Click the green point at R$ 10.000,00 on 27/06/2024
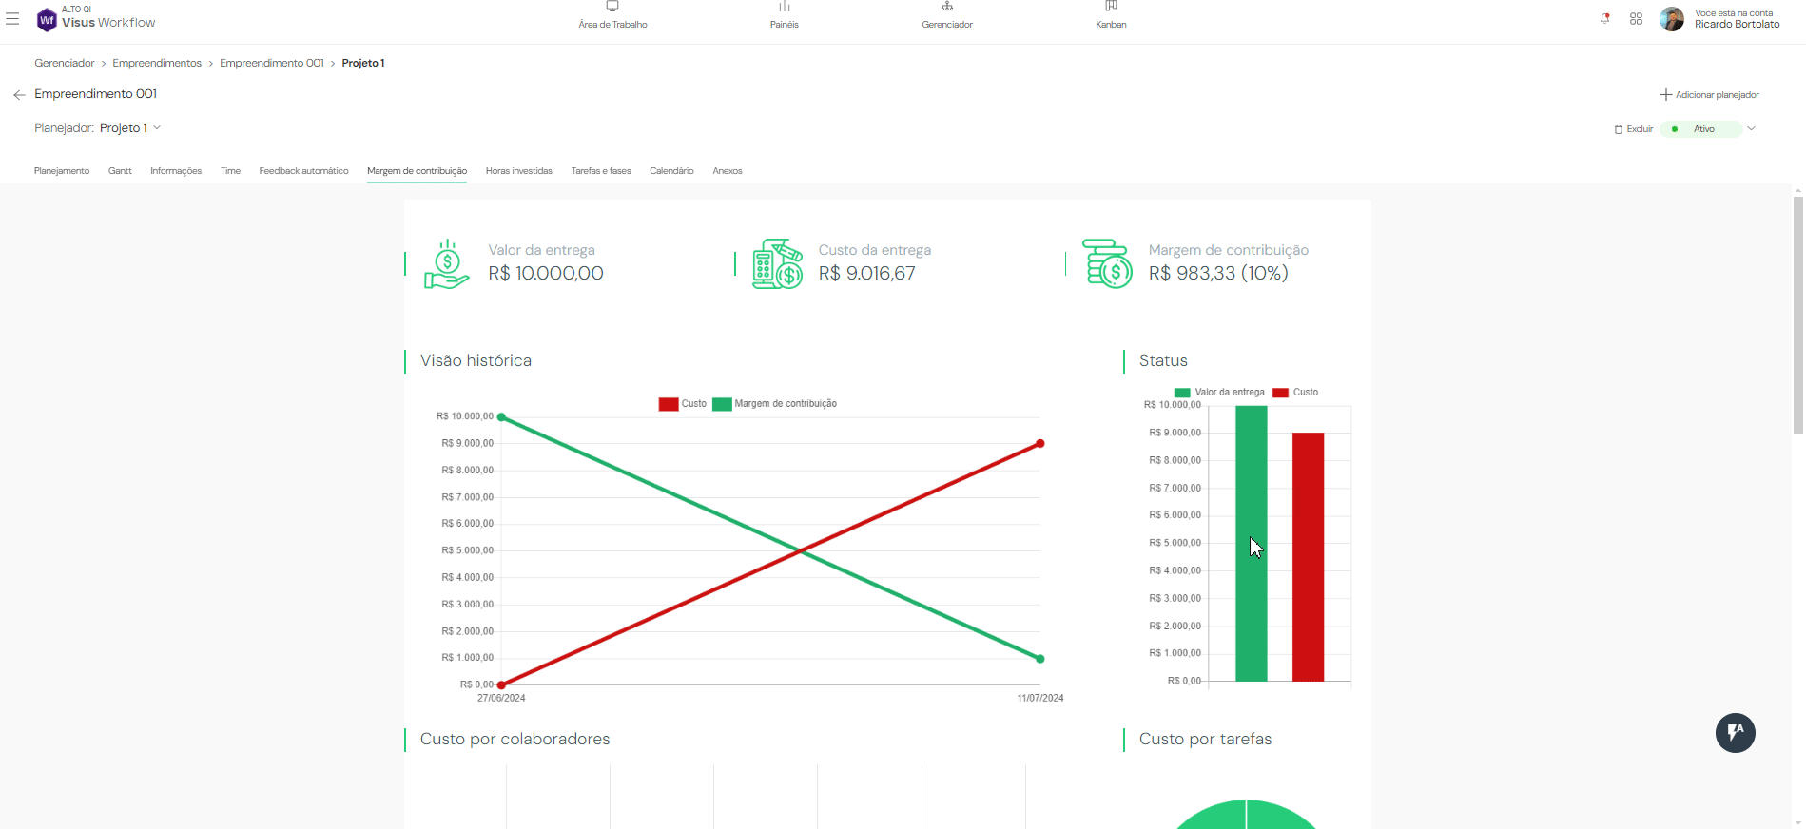1806x829 pixels. click(x=502, y=417)
